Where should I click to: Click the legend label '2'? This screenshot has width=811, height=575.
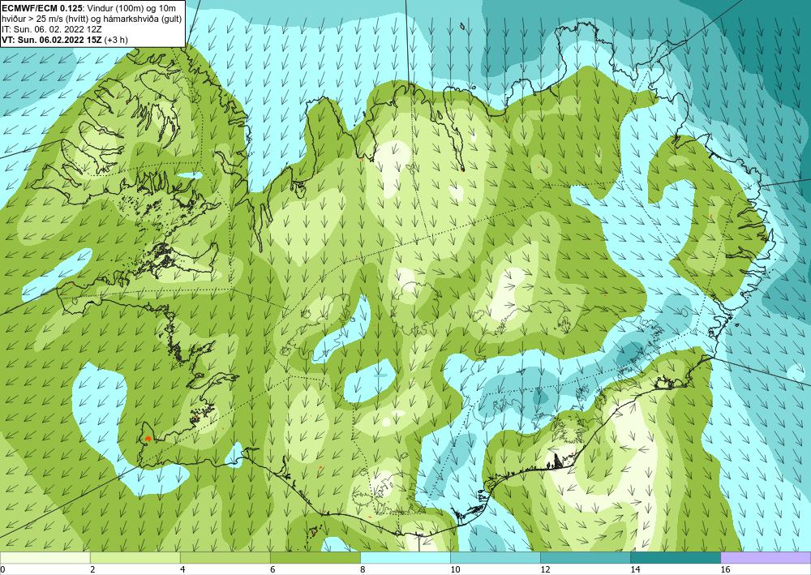(92, 569)
